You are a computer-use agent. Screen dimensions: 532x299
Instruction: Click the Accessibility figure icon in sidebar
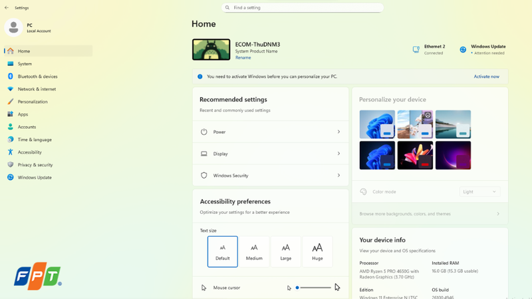tap(11, 152)
